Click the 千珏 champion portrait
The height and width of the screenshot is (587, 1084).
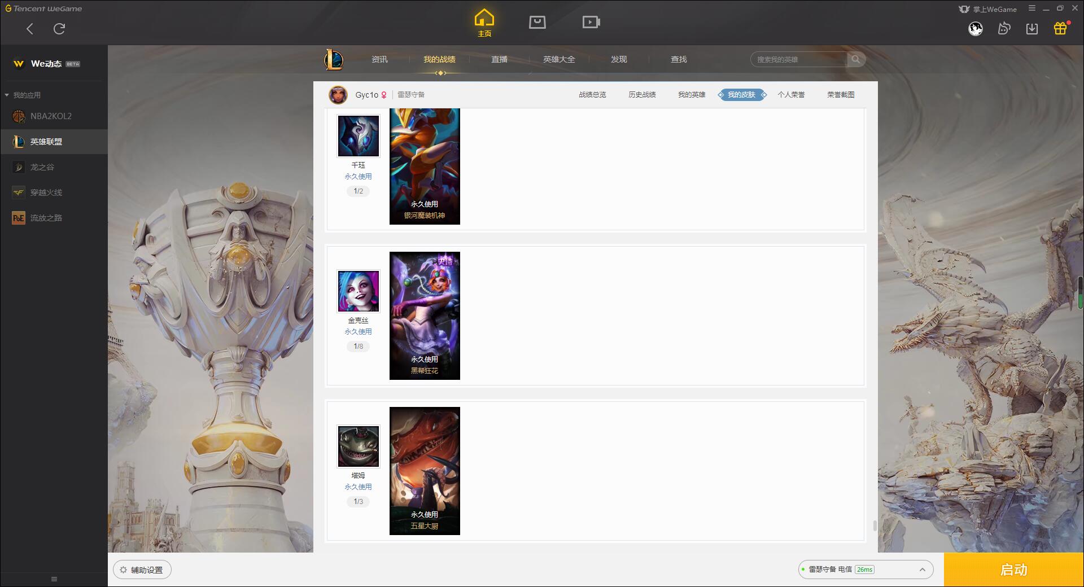tap(359, 136)
